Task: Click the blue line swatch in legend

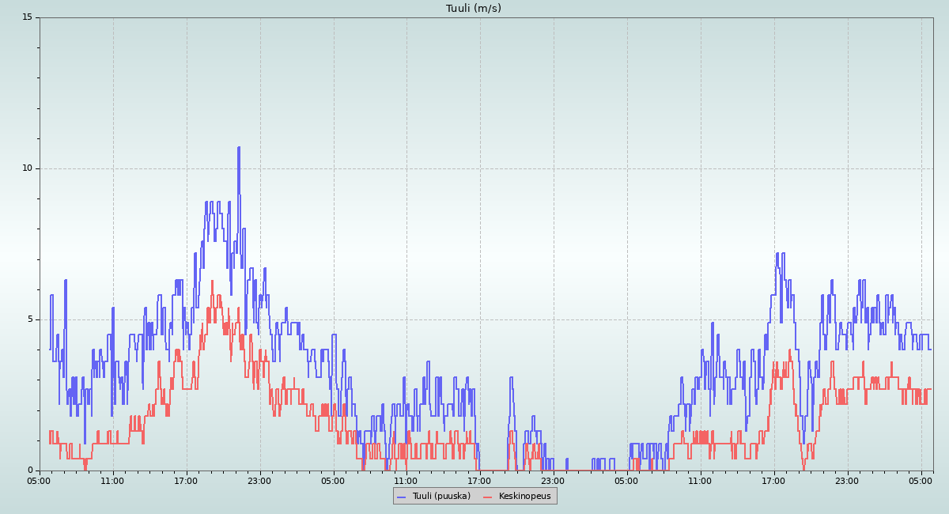Action: click(x=402, y=497)
